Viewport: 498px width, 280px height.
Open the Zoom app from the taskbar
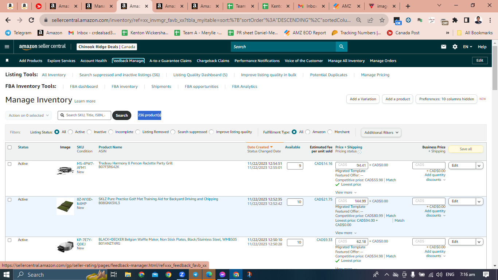click(x=182, y=275)
